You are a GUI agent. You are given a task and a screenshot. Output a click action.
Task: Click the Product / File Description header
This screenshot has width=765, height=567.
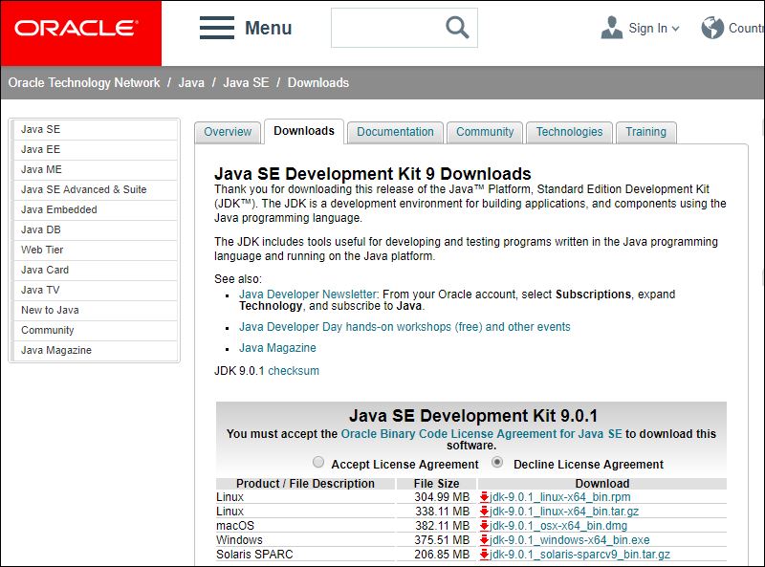(305, 484)
